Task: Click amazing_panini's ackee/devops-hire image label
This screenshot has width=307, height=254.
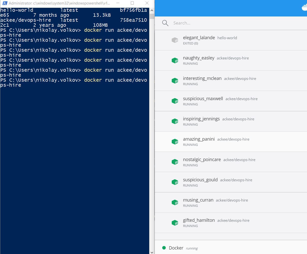Action: 233,139
